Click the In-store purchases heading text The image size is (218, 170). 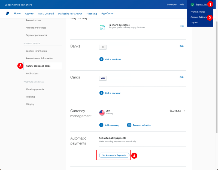coord(119,25)
